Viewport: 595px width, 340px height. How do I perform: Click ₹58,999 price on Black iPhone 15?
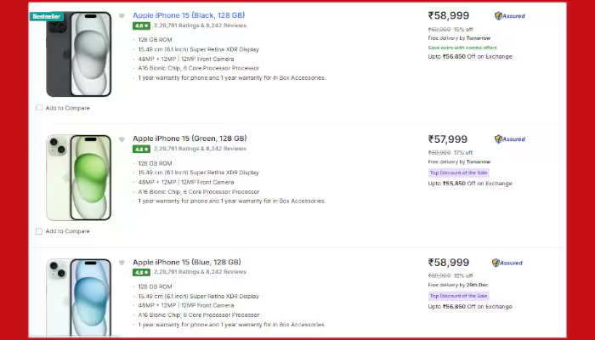pos(449,15)
